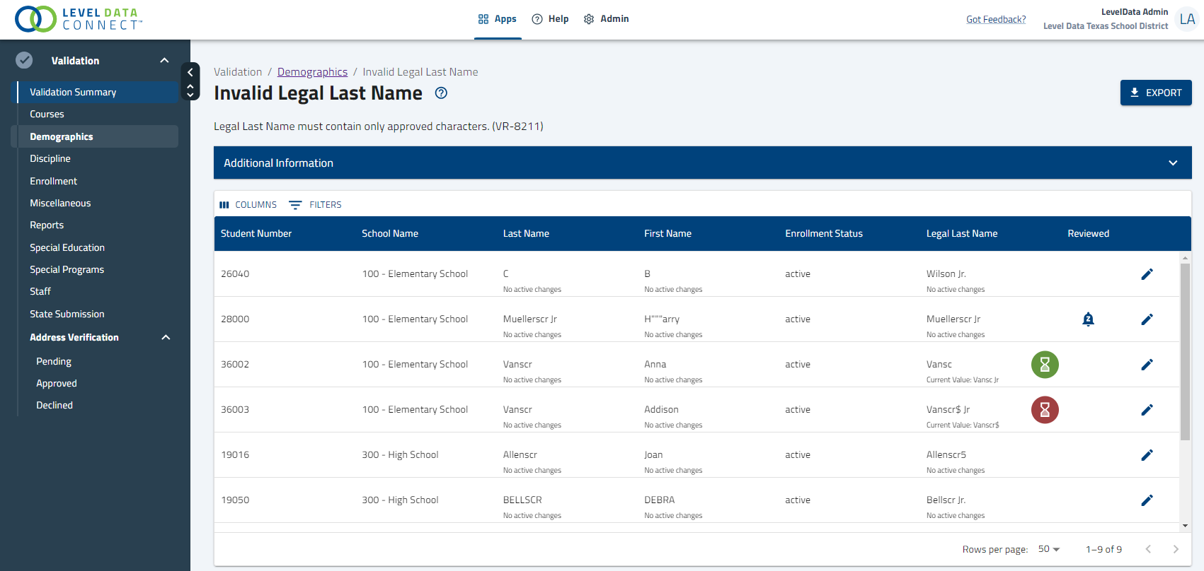The image size is (1204, 571).
Task: Click the Apps grid icon
Action: [483, 19]
